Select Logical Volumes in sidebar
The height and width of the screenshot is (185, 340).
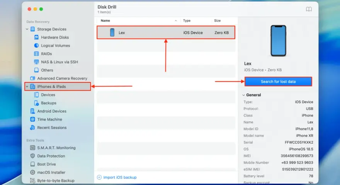click(56, 45)
